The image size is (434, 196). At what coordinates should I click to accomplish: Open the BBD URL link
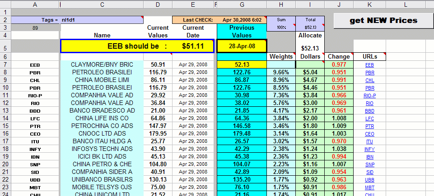pos(369,111)
